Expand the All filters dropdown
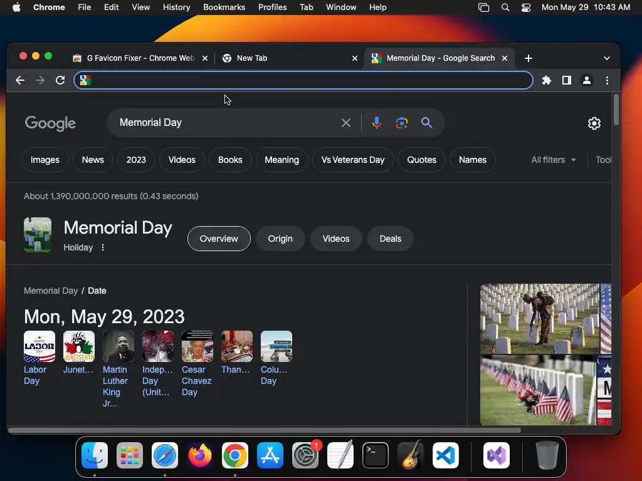Viewport: 642px width, 481px height. pos(554,160)
